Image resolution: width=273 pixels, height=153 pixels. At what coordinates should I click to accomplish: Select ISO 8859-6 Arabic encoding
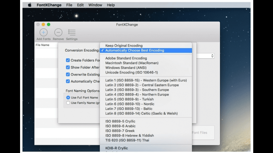point(146,126)
